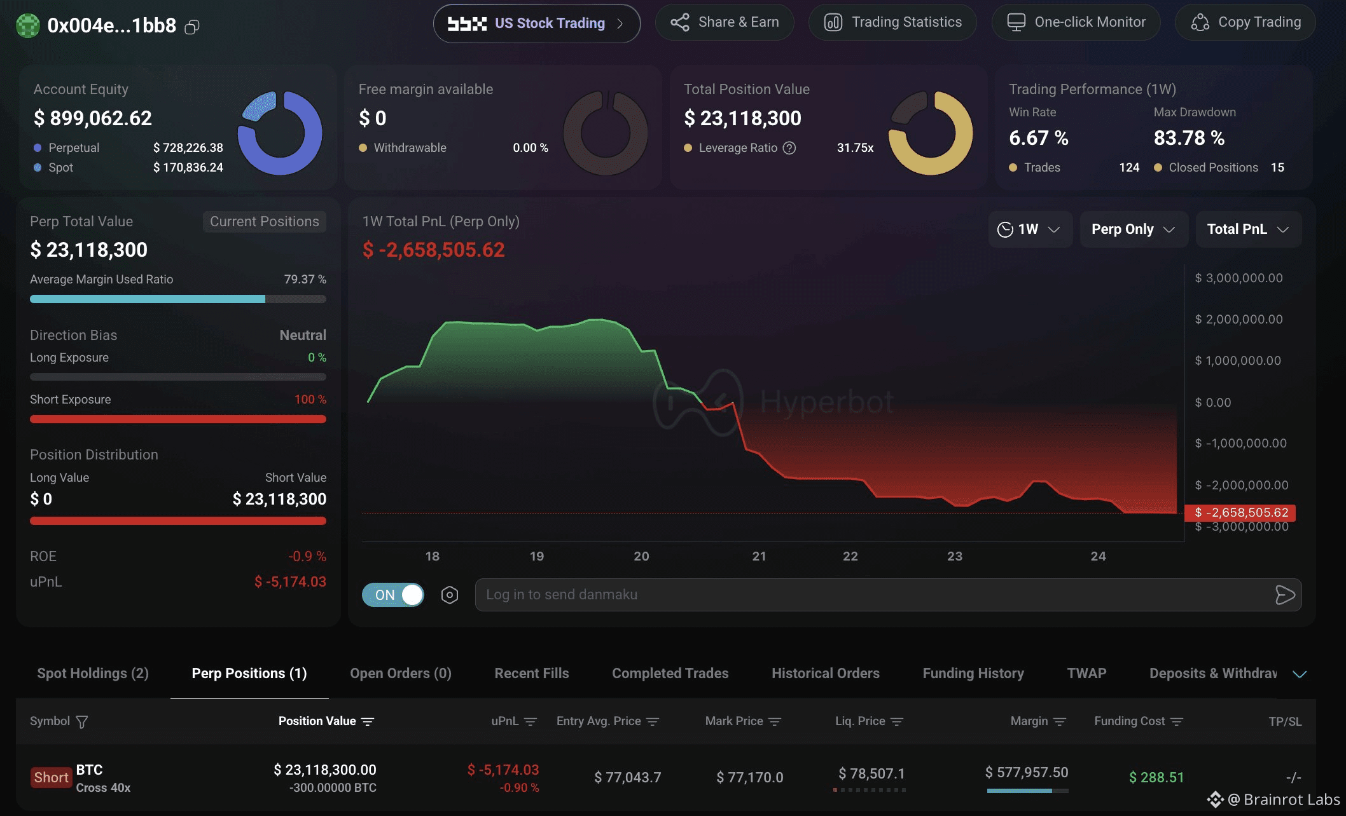The width and height of the screenshot is (1346, 816).
Task: Click the Account Equity donut chart
Action: tap(280, 133)
